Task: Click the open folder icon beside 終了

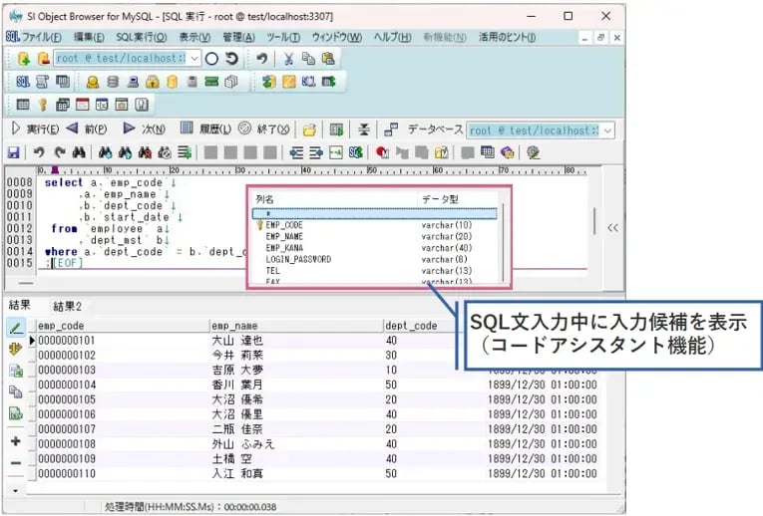Action: click(310, 129)
